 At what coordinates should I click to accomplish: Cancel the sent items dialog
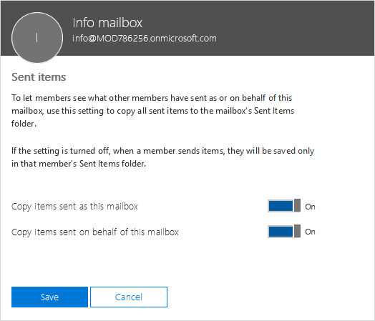[129, 297]
